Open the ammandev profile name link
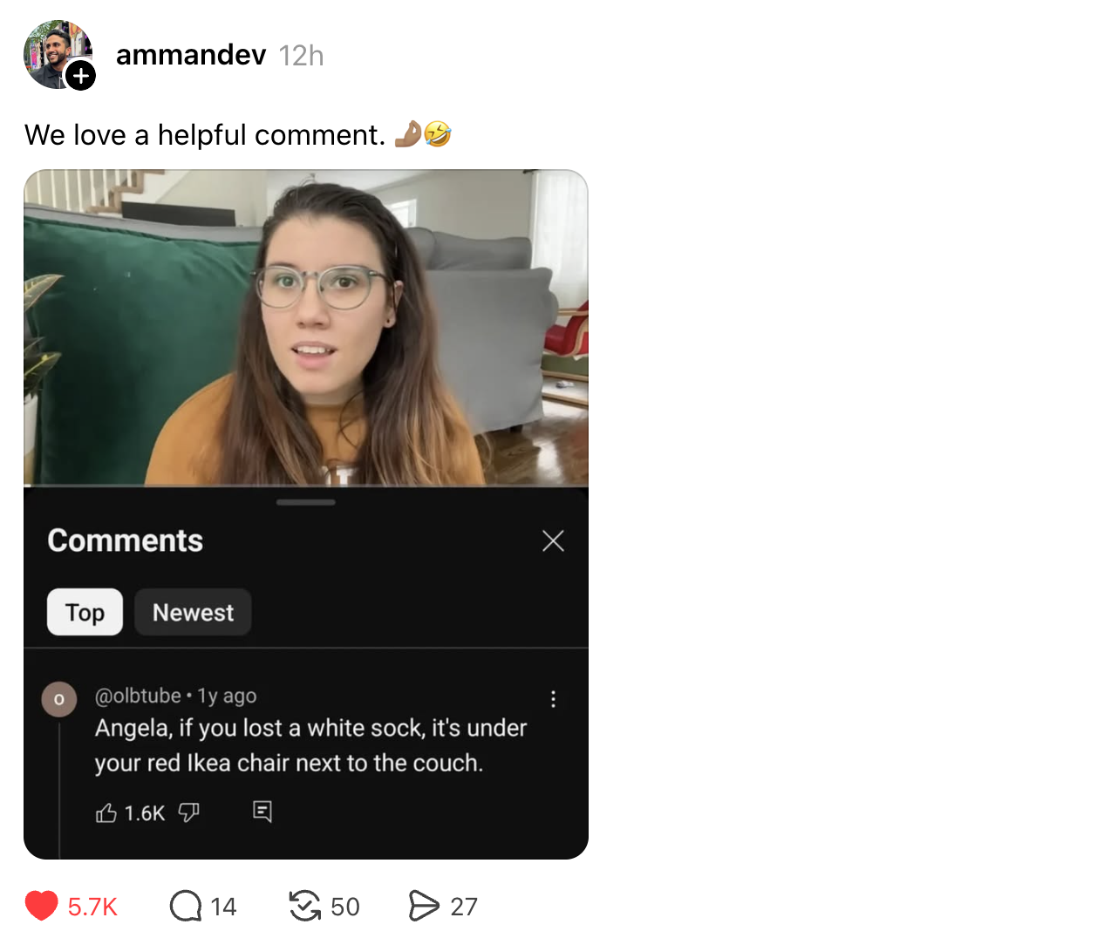Screen dimensions: 1111x938 190,55
